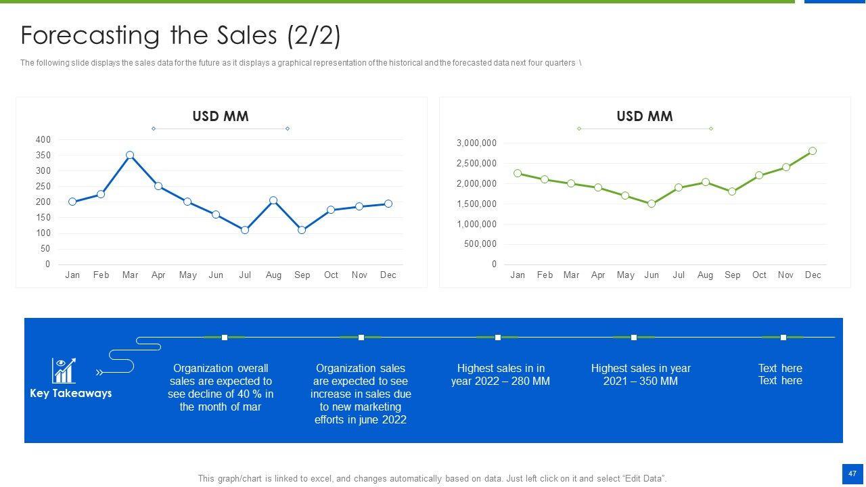
Task: Click the July data point on the blue line
Action: point(245,230)
